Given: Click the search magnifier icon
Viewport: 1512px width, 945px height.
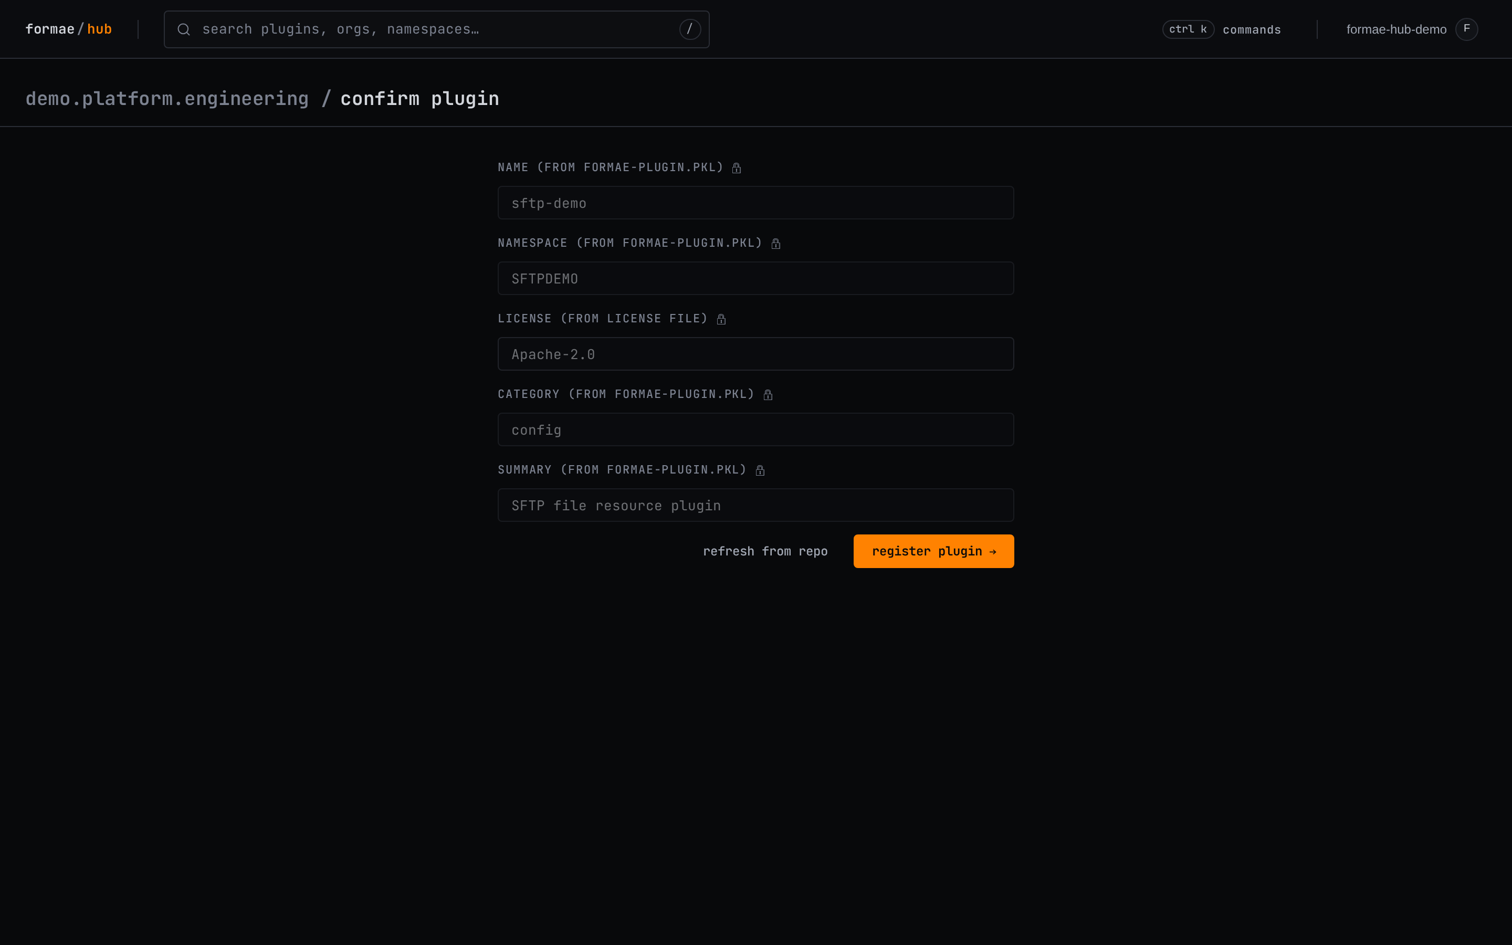Looking at the screenshot, I should tap(184, 29).
